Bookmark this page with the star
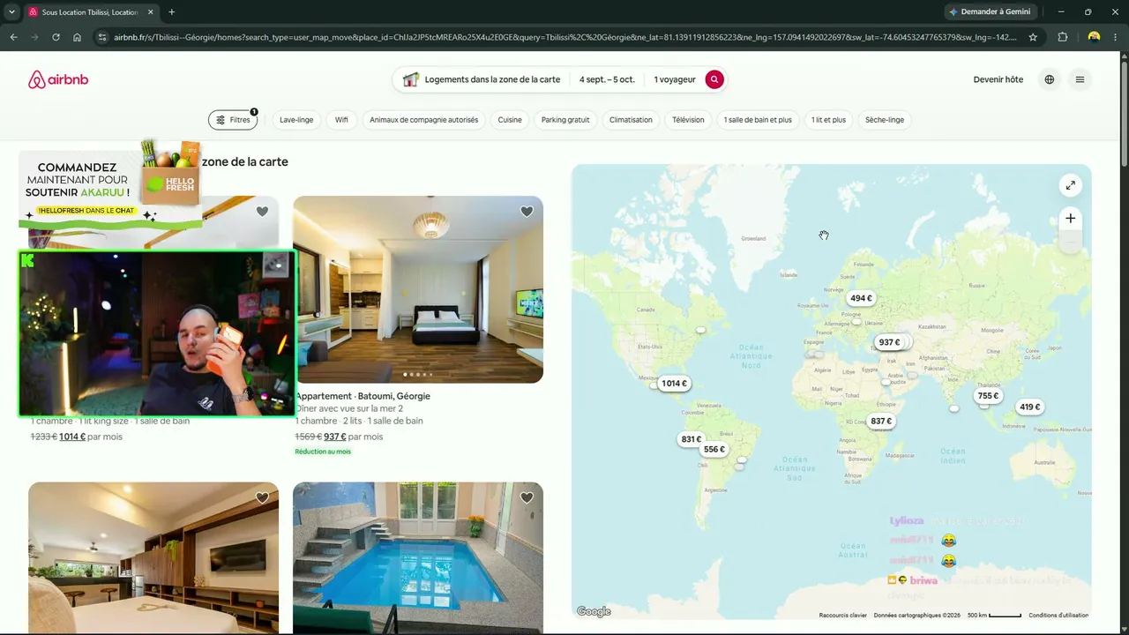 pos(1033,37)
